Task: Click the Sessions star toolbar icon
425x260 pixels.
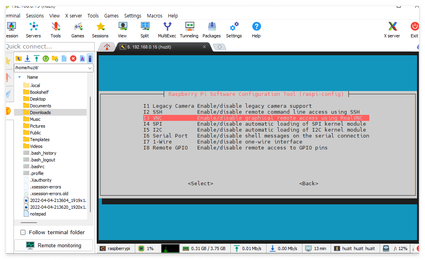Action: (x=100, y=30)
